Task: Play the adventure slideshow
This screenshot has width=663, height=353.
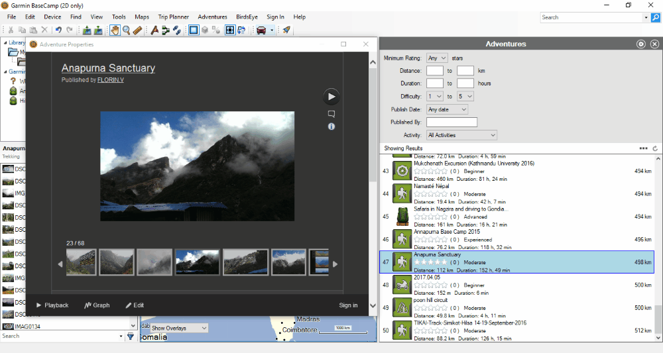Action: coord(331,97)
